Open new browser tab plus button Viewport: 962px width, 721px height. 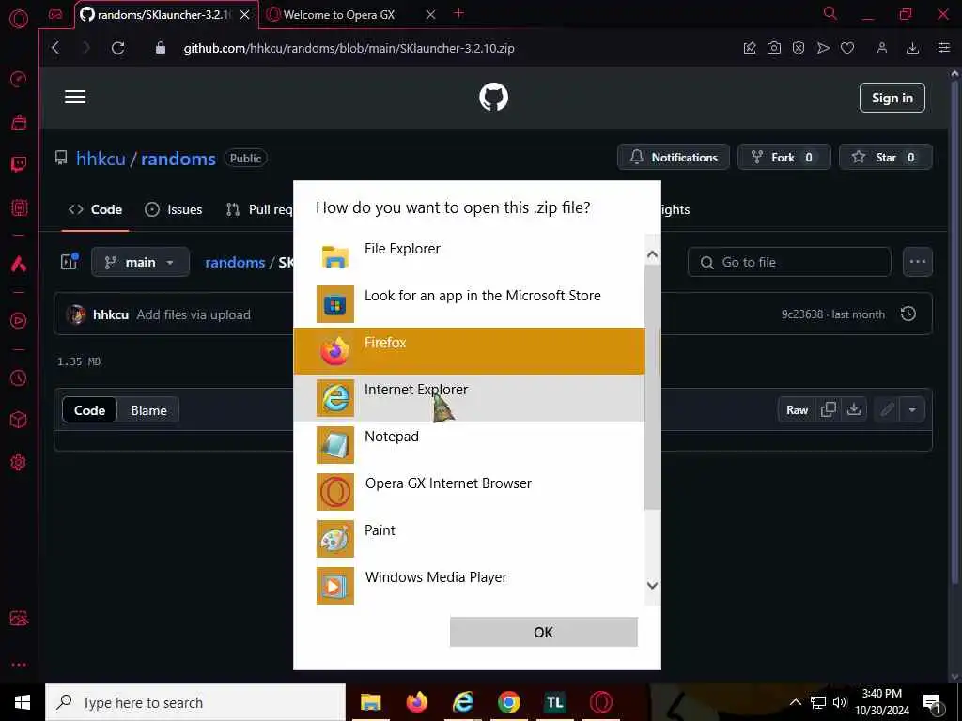(458, 13)
